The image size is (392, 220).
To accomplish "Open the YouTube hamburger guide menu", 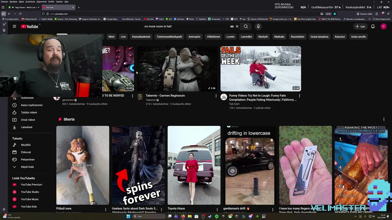I will point(14,27).
